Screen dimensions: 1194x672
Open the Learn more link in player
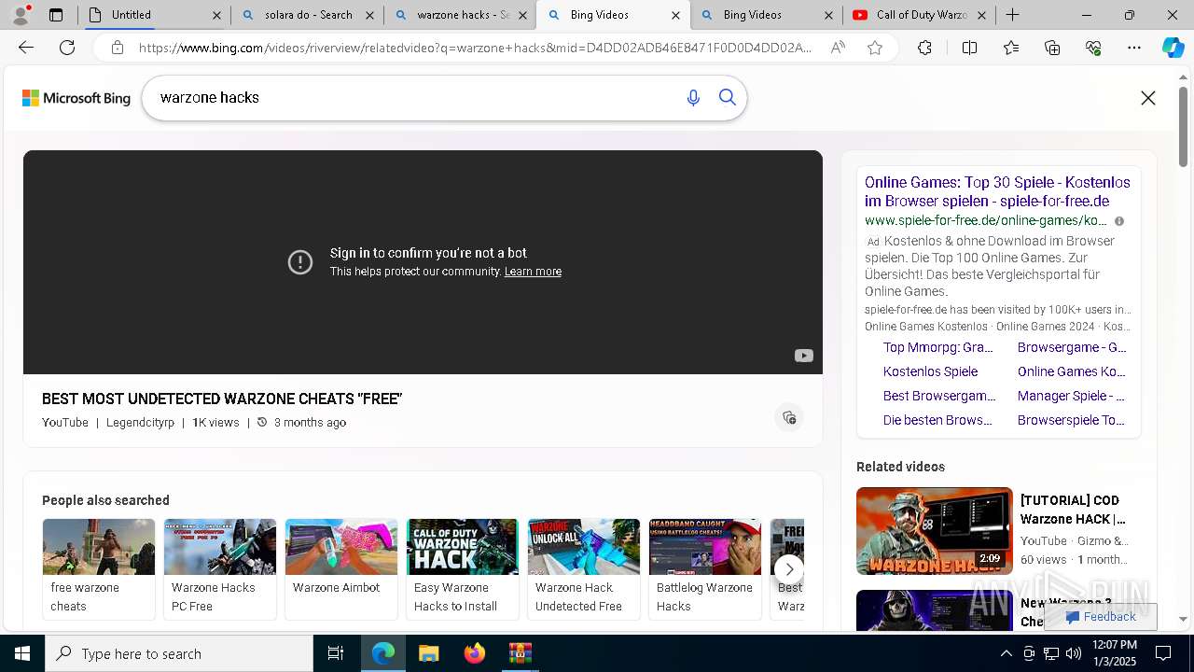[533, 272]
